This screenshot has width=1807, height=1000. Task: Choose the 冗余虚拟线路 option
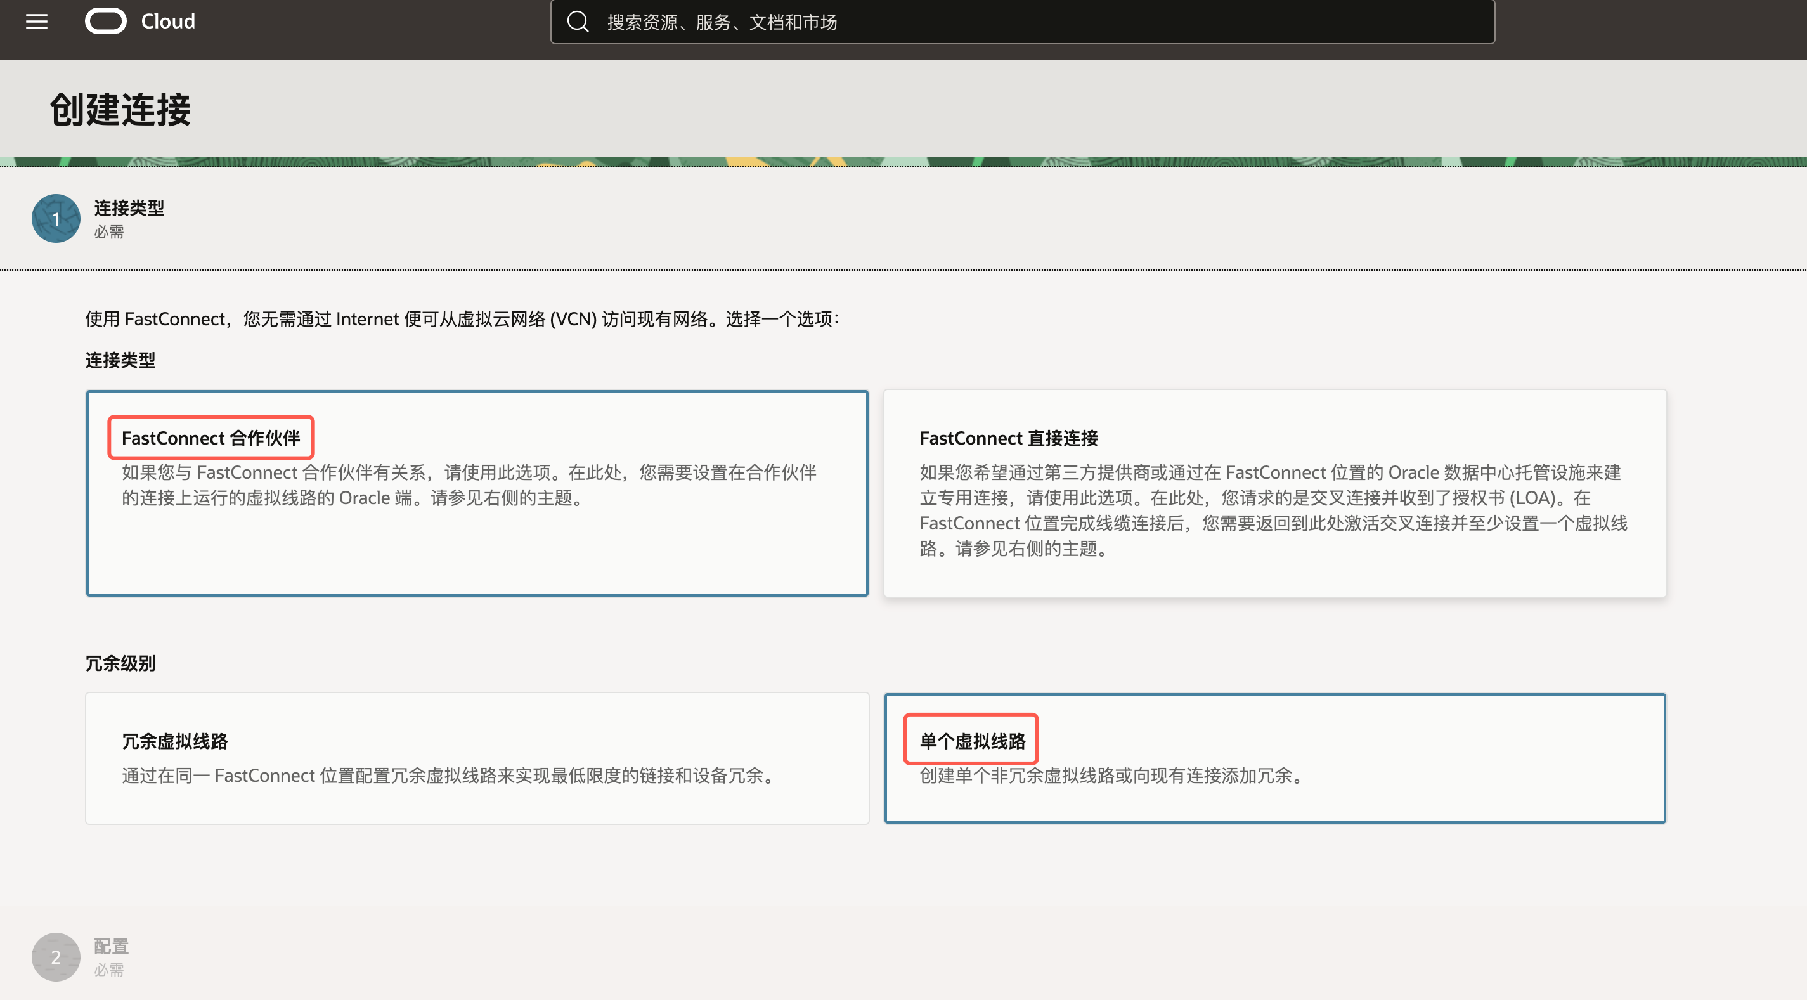tap(477, 758)
